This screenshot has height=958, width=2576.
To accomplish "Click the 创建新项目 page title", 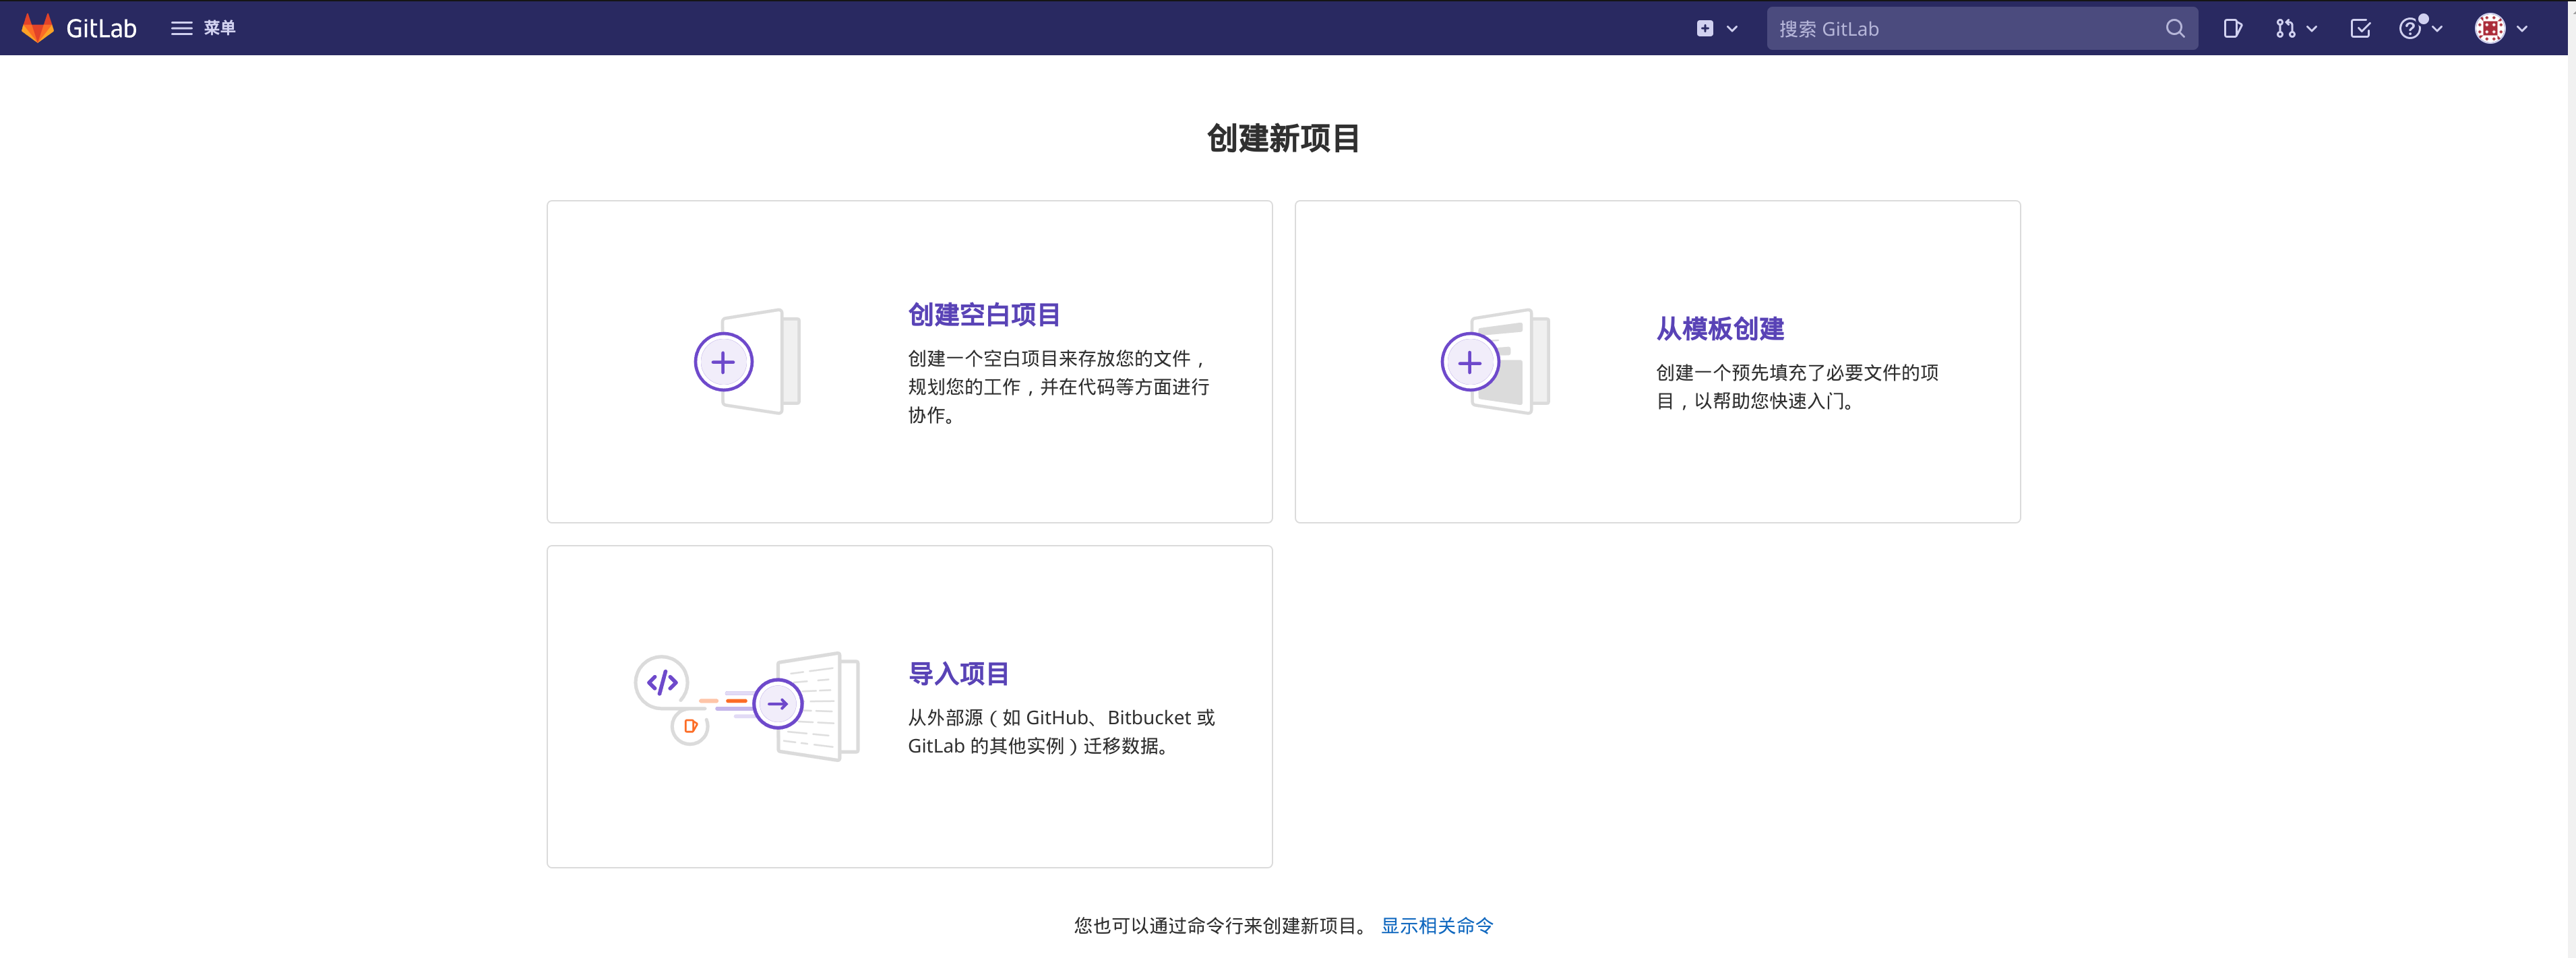I will (1283, 138).
